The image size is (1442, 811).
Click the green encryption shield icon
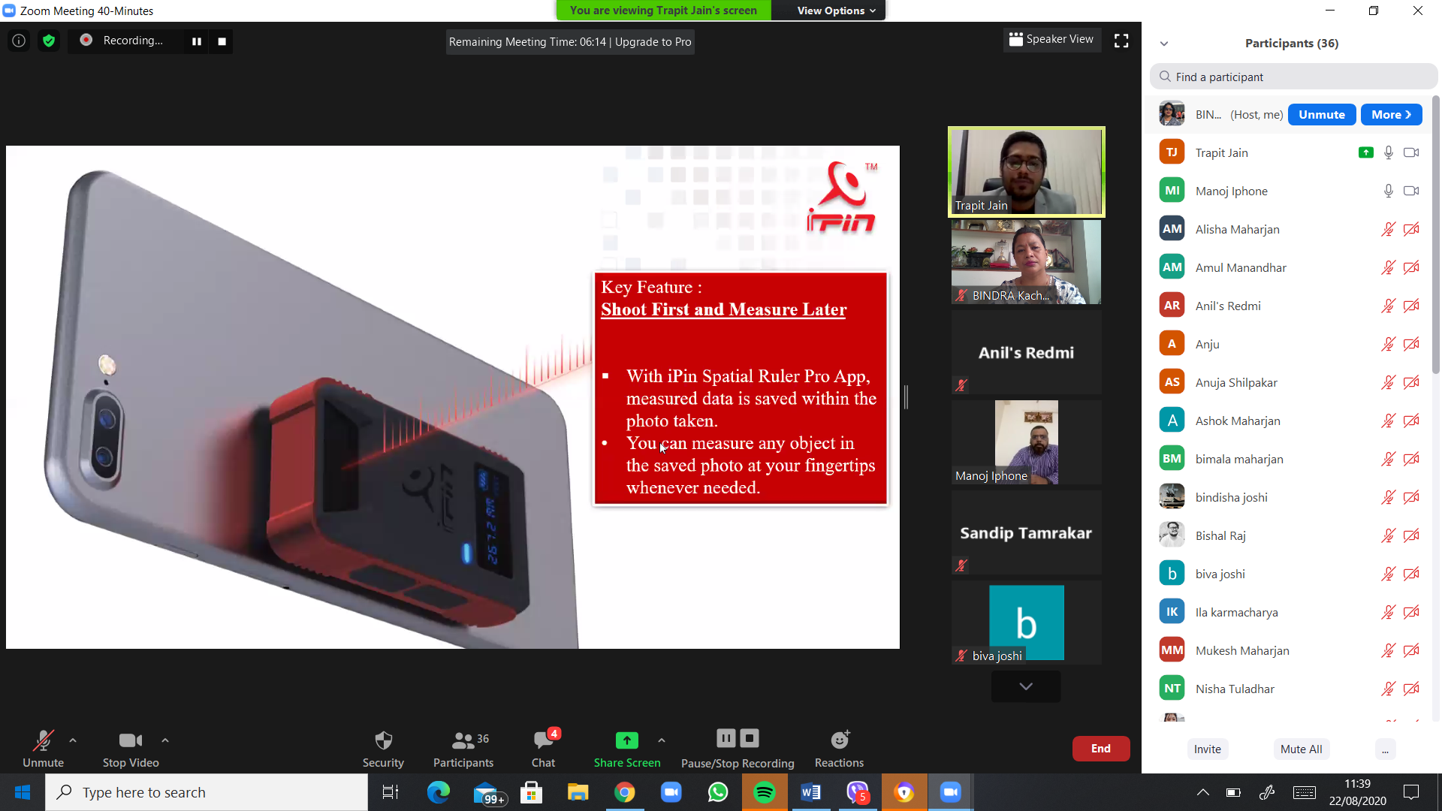click(49, 41)
